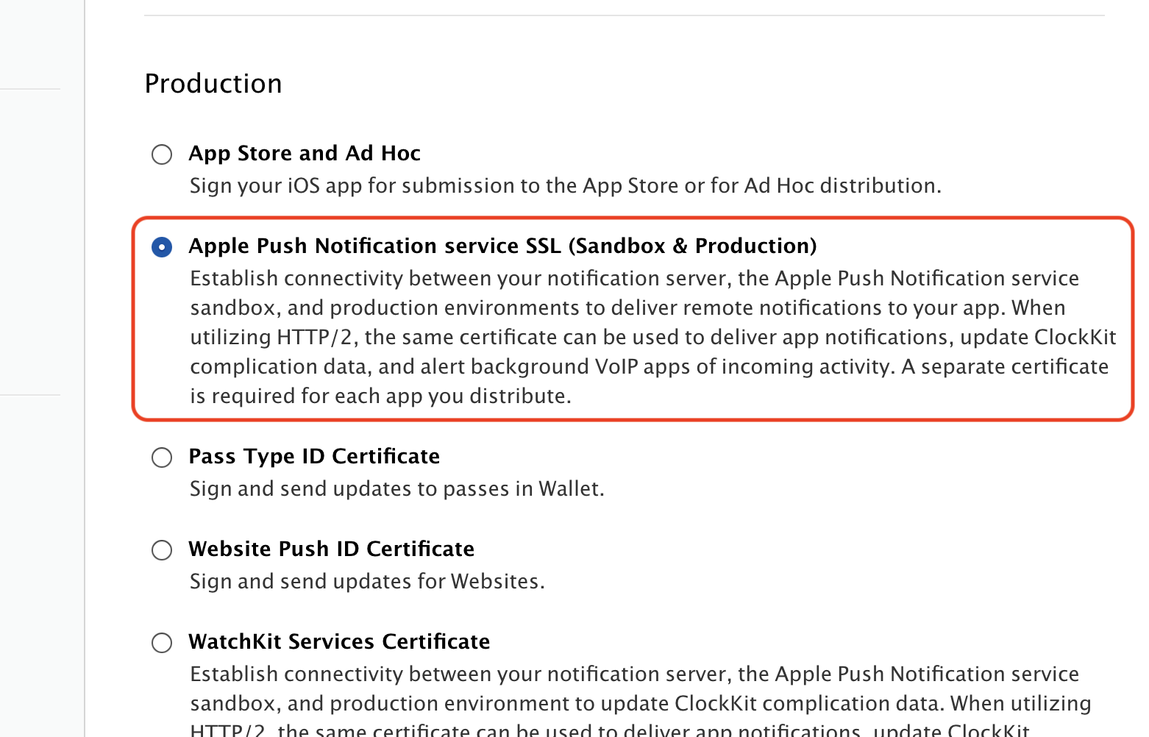1149x737 pixels.
Task: Select the Website Push ID Certificate radio button
Action: click(x=161, y=550)
